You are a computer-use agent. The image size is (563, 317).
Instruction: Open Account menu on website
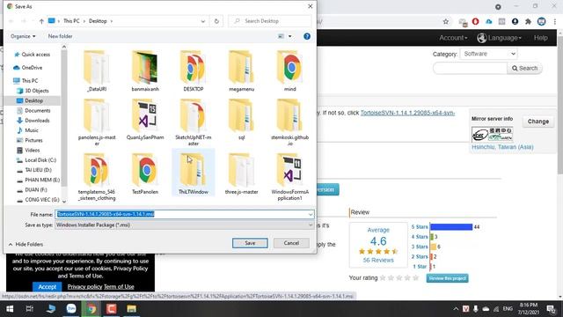point(453,38)
